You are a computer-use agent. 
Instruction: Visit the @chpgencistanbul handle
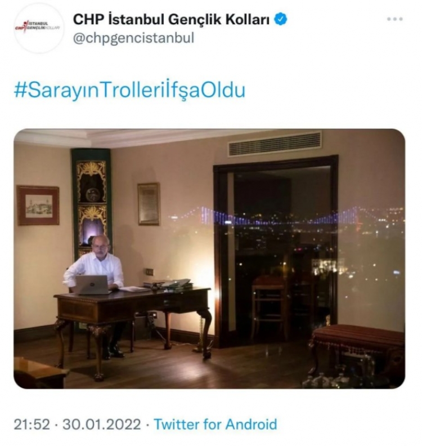pyautogui.click(x=133, y=38)
